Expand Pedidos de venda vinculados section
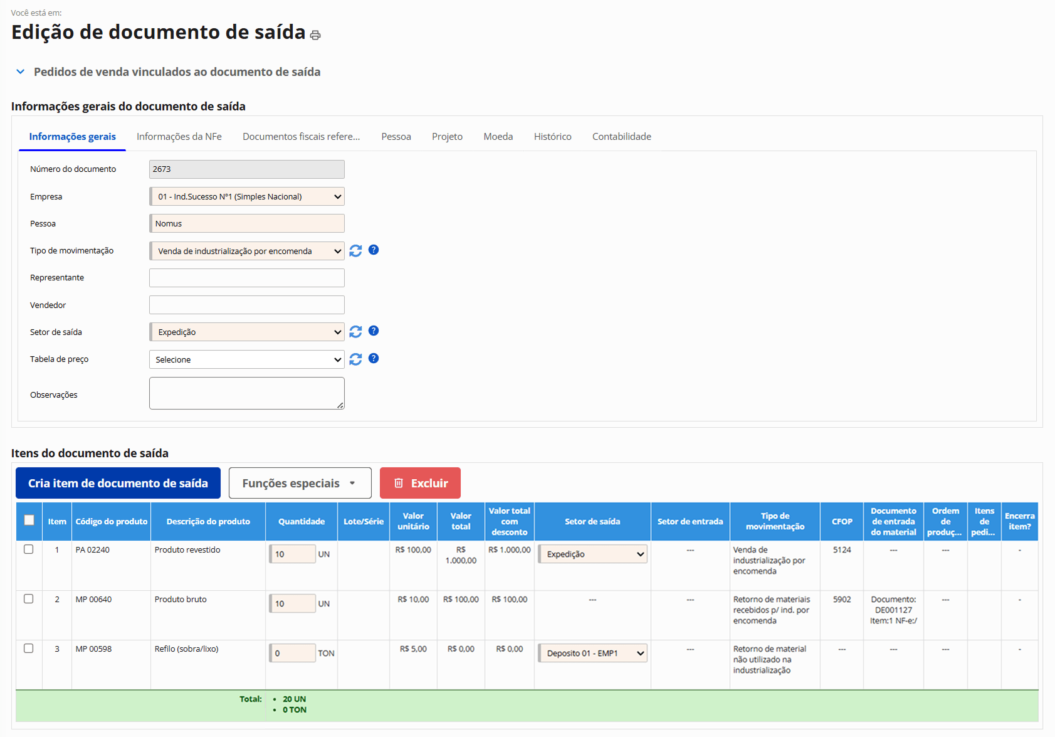The image size is (1055, 737). coord(21,72)
